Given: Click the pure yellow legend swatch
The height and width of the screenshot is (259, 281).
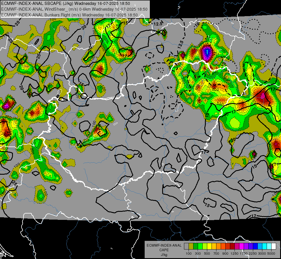Looking at the screenshot, I should (x=209, y=246).
